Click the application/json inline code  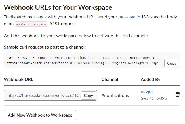click(31, 24)
